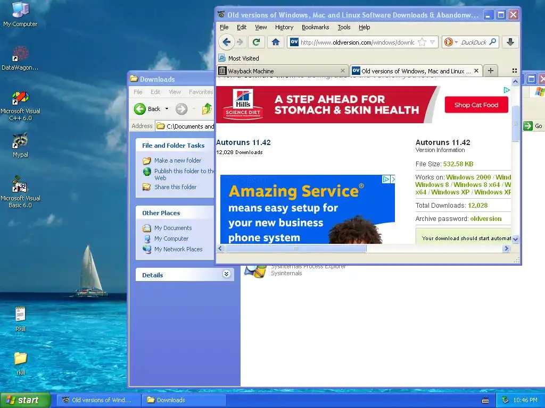Screen dimensions: 545x408
Task: Open the History menu
Action: (x=284, y=27)
